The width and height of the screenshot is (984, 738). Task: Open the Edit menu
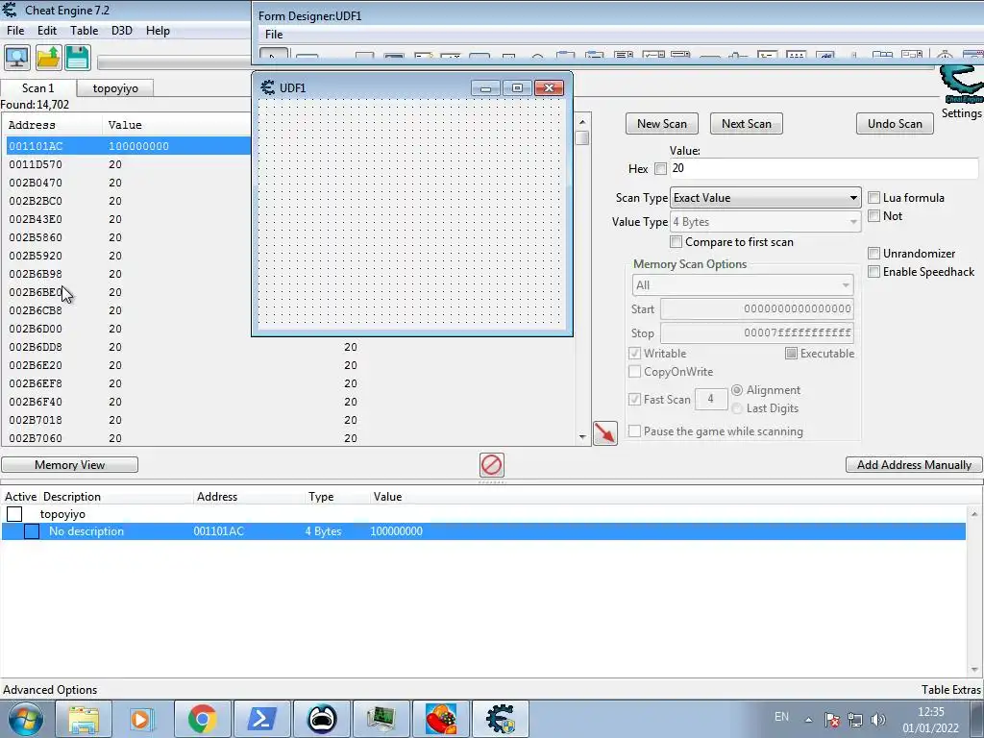click(x=47, y=31)
